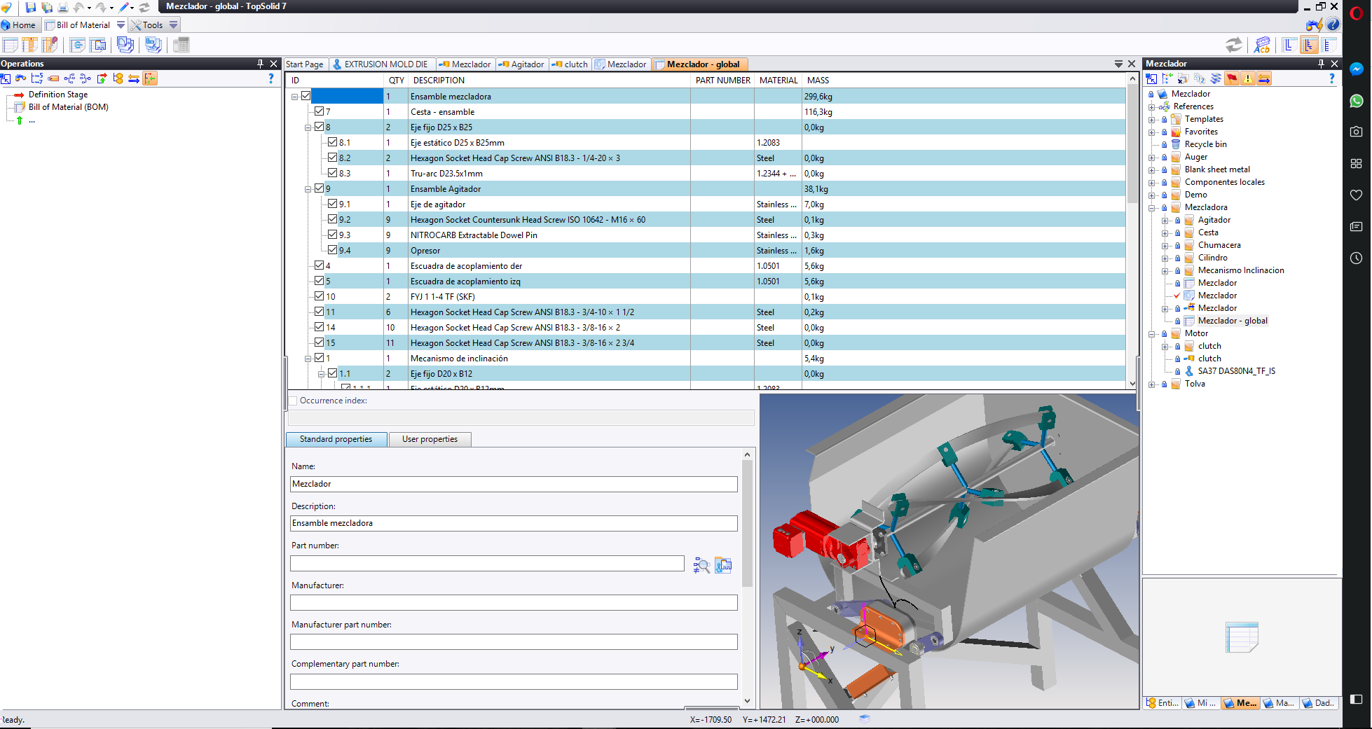
Task: Click the grayed table icon in BOM toolbar
Action: coord(181,46)
